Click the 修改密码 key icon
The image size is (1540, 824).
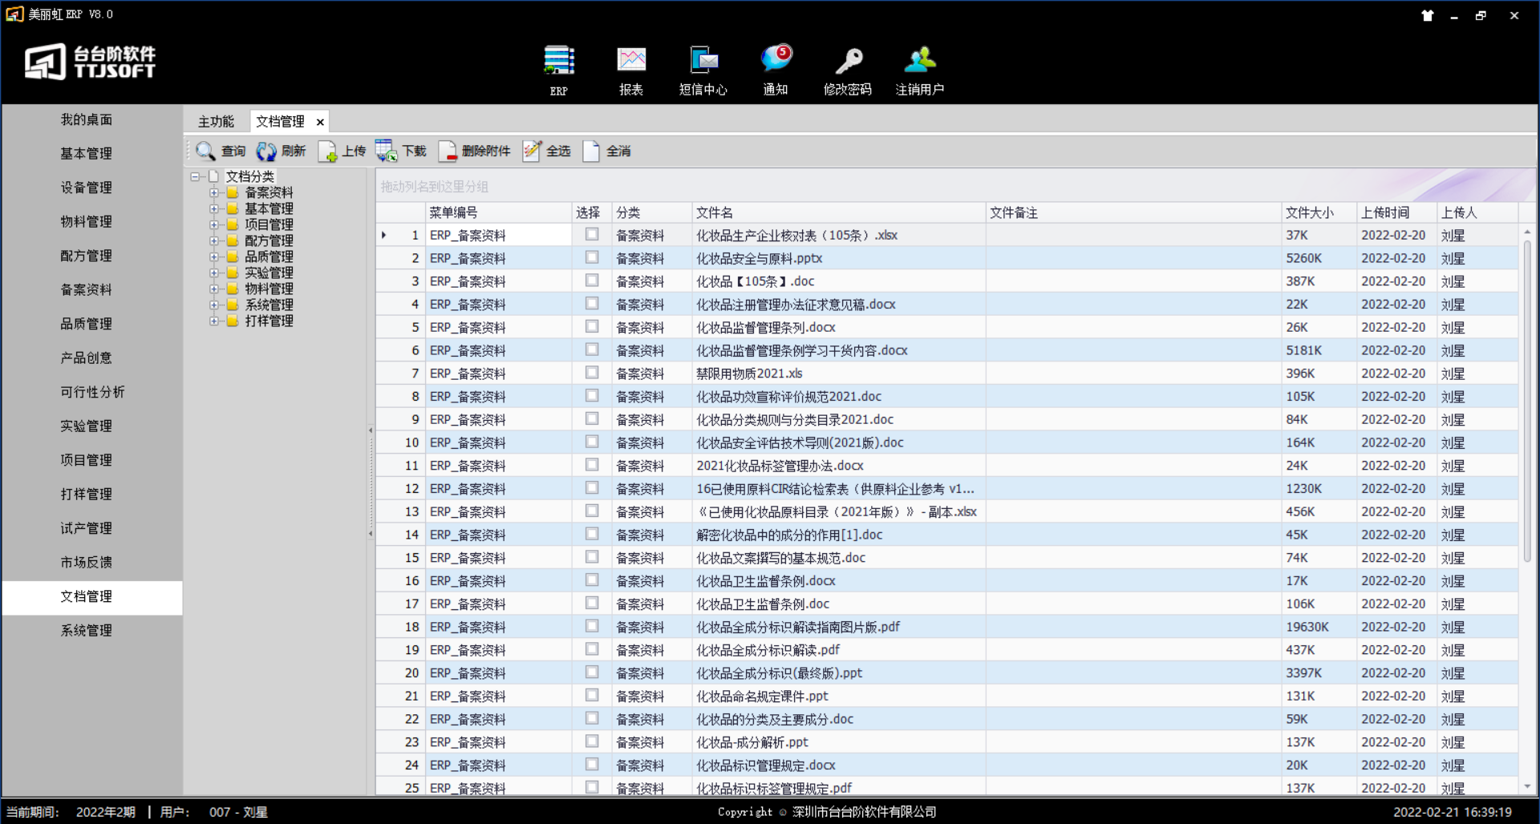point(848,62)
